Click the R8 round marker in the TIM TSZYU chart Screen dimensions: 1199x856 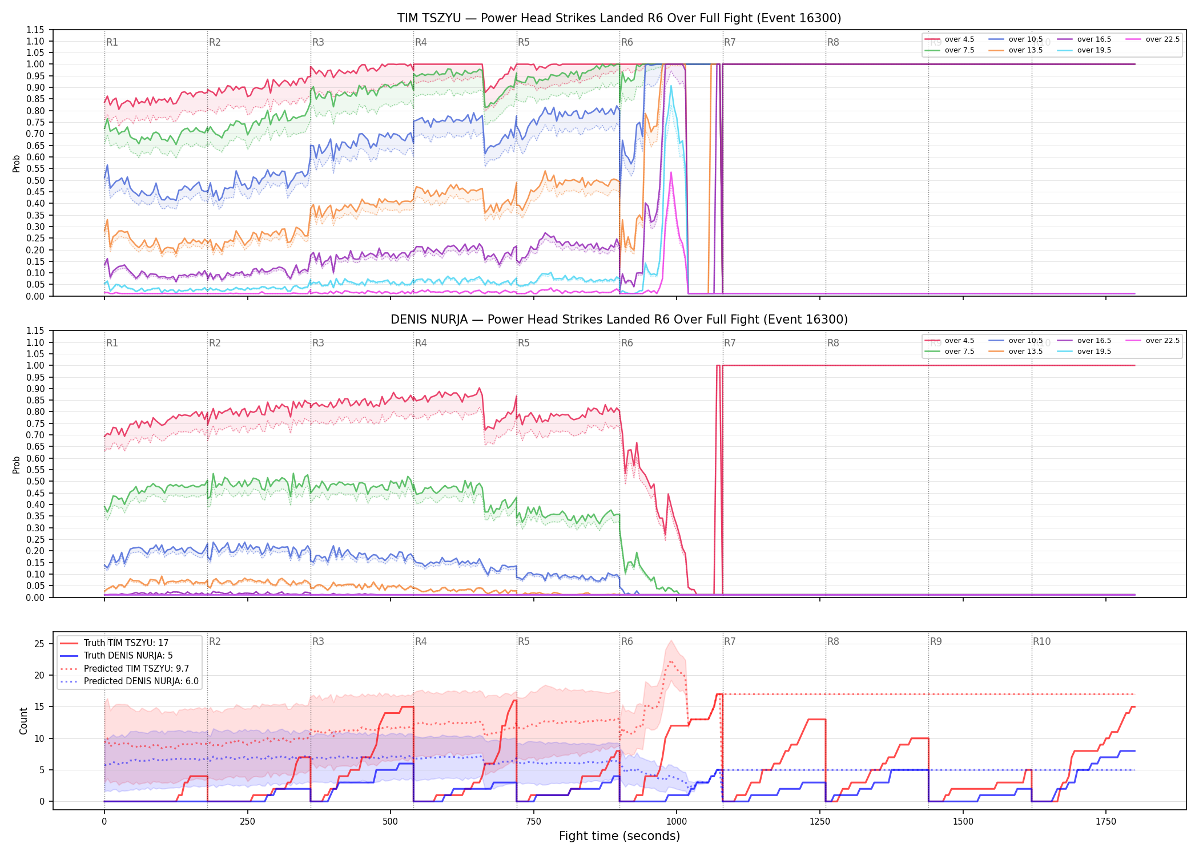(x=833, y=42)
